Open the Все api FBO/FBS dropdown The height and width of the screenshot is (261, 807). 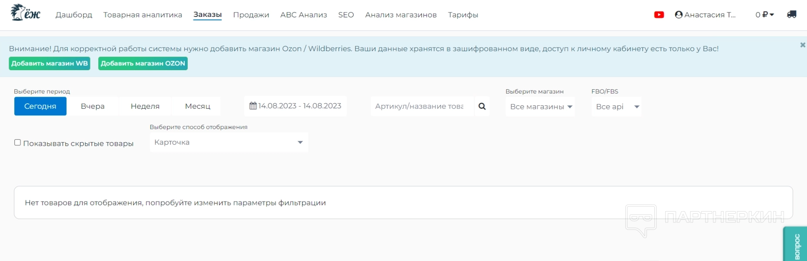pyautogui.click(x=617, y=107)
